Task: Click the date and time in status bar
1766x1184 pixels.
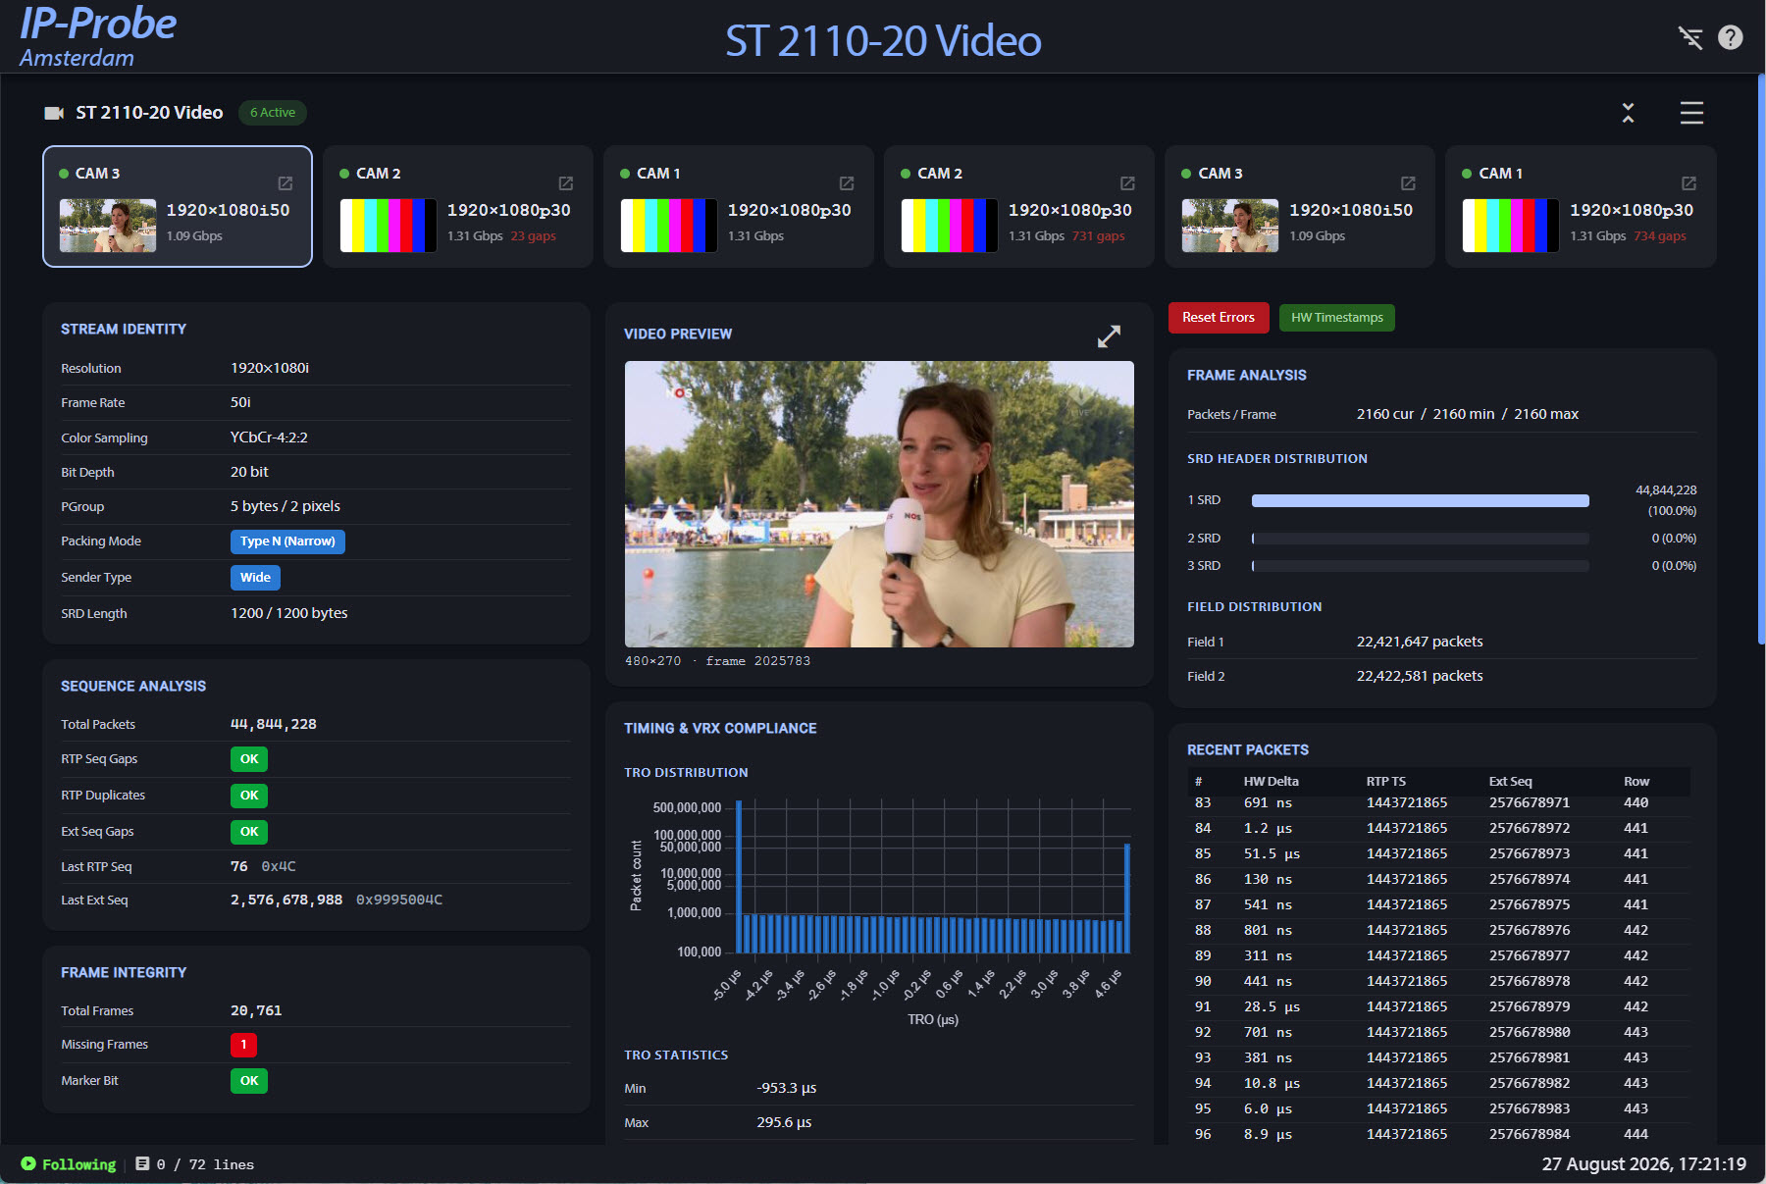Action: pyautogui.click(x=1643, y=1164)
